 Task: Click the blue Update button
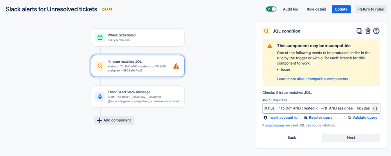341,9
